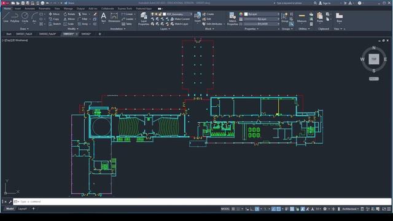
Task: Select the Measure tool
Action: click(x=302, y=18)
